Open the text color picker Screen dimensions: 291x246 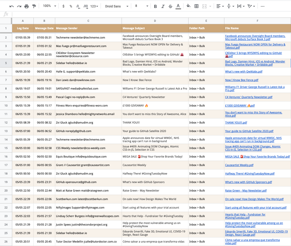pos(178,6)
